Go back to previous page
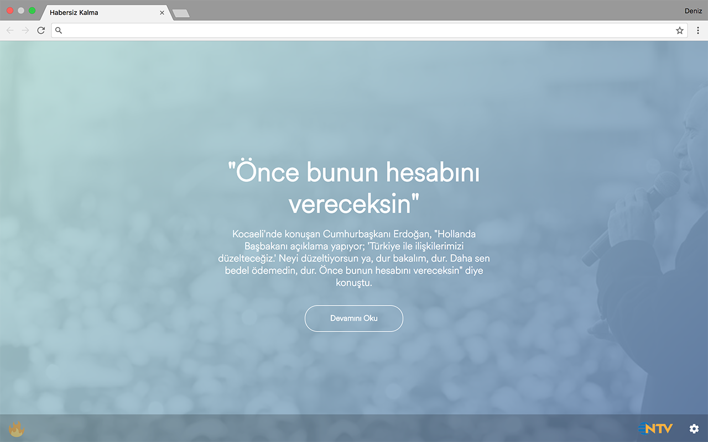 (x=9, y=30)
